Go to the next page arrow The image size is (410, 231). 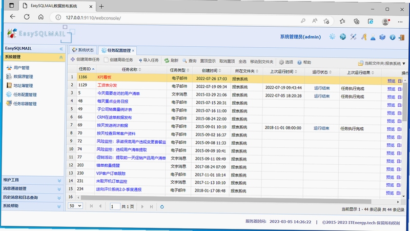[x=142, y=206]
